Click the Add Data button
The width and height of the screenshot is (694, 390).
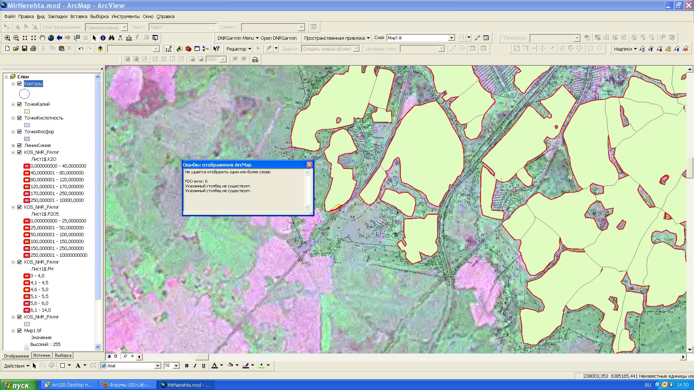(100, 49)
